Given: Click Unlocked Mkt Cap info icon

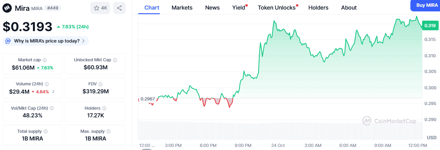Looking at the screenshot, I should 115,60.
